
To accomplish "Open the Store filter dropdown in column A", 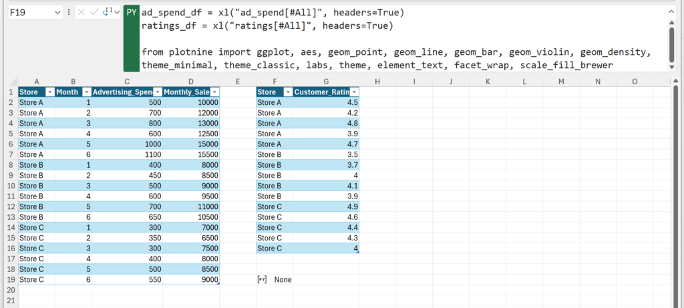I will pyautogui.click(x=49, y=92).
